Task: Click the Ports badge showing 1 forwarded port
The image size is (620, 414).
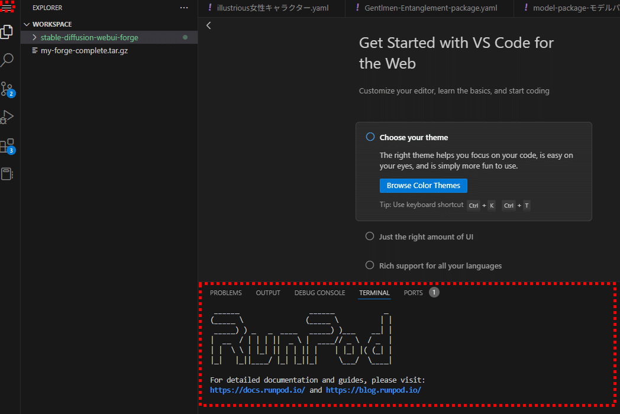Action: click(432, 292)
